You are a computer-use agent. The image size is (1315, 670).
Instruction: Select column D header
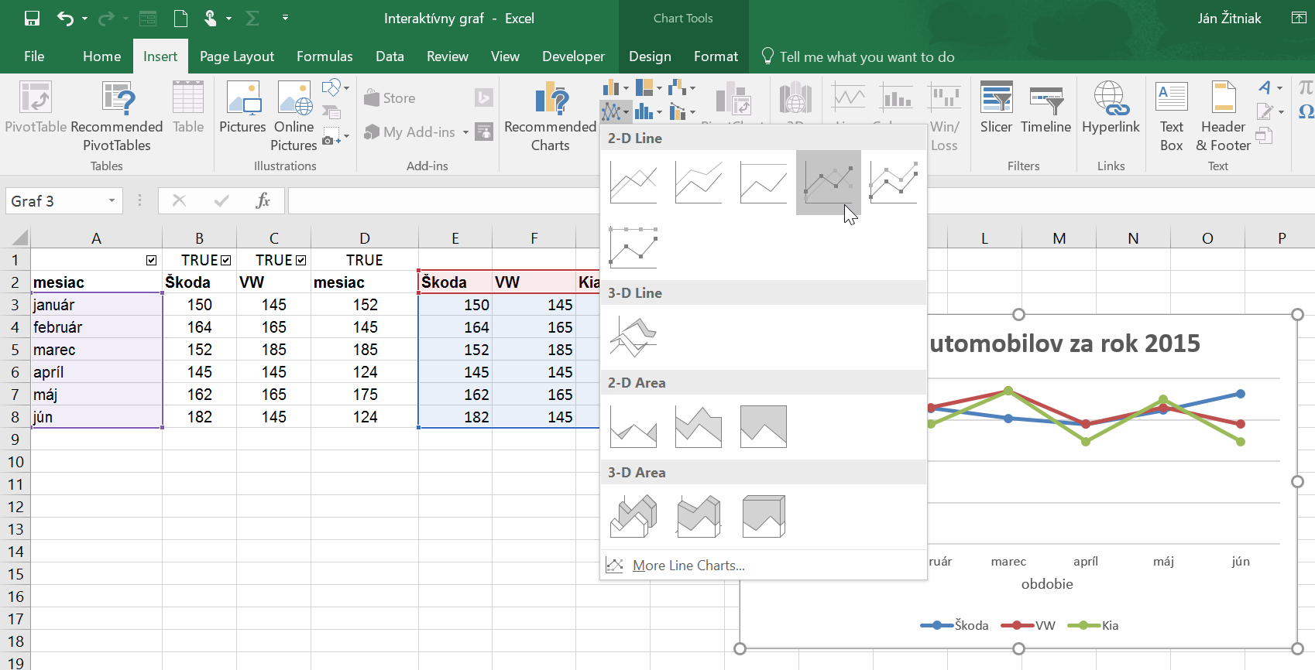pyautogui.click(x=365, y=238)
